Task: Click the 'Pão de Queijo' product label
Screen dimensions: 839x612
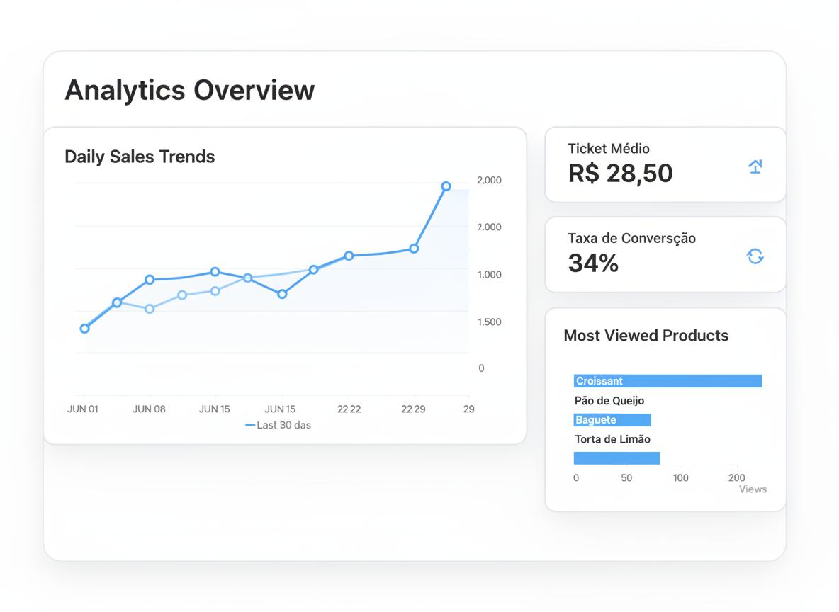Action: pos(609,401)
